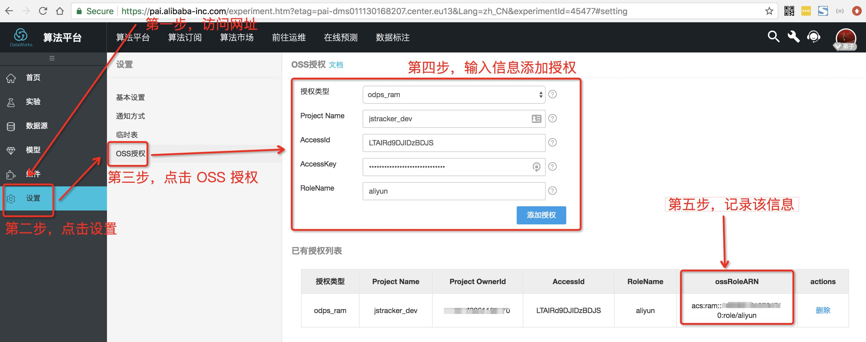Click into the RoleName input field
This screenshot has height=342, width=866.
[454, 191]
